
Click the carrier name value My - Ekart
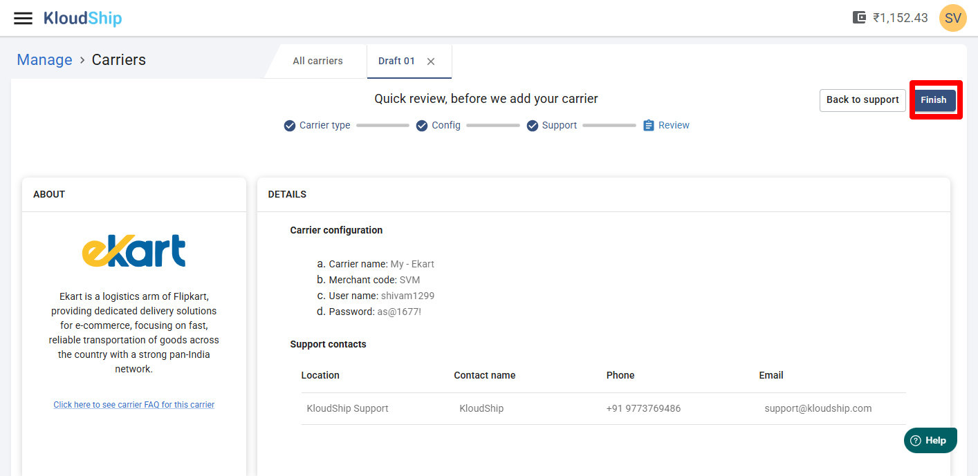pyautogui.click(x=412, y=264)
